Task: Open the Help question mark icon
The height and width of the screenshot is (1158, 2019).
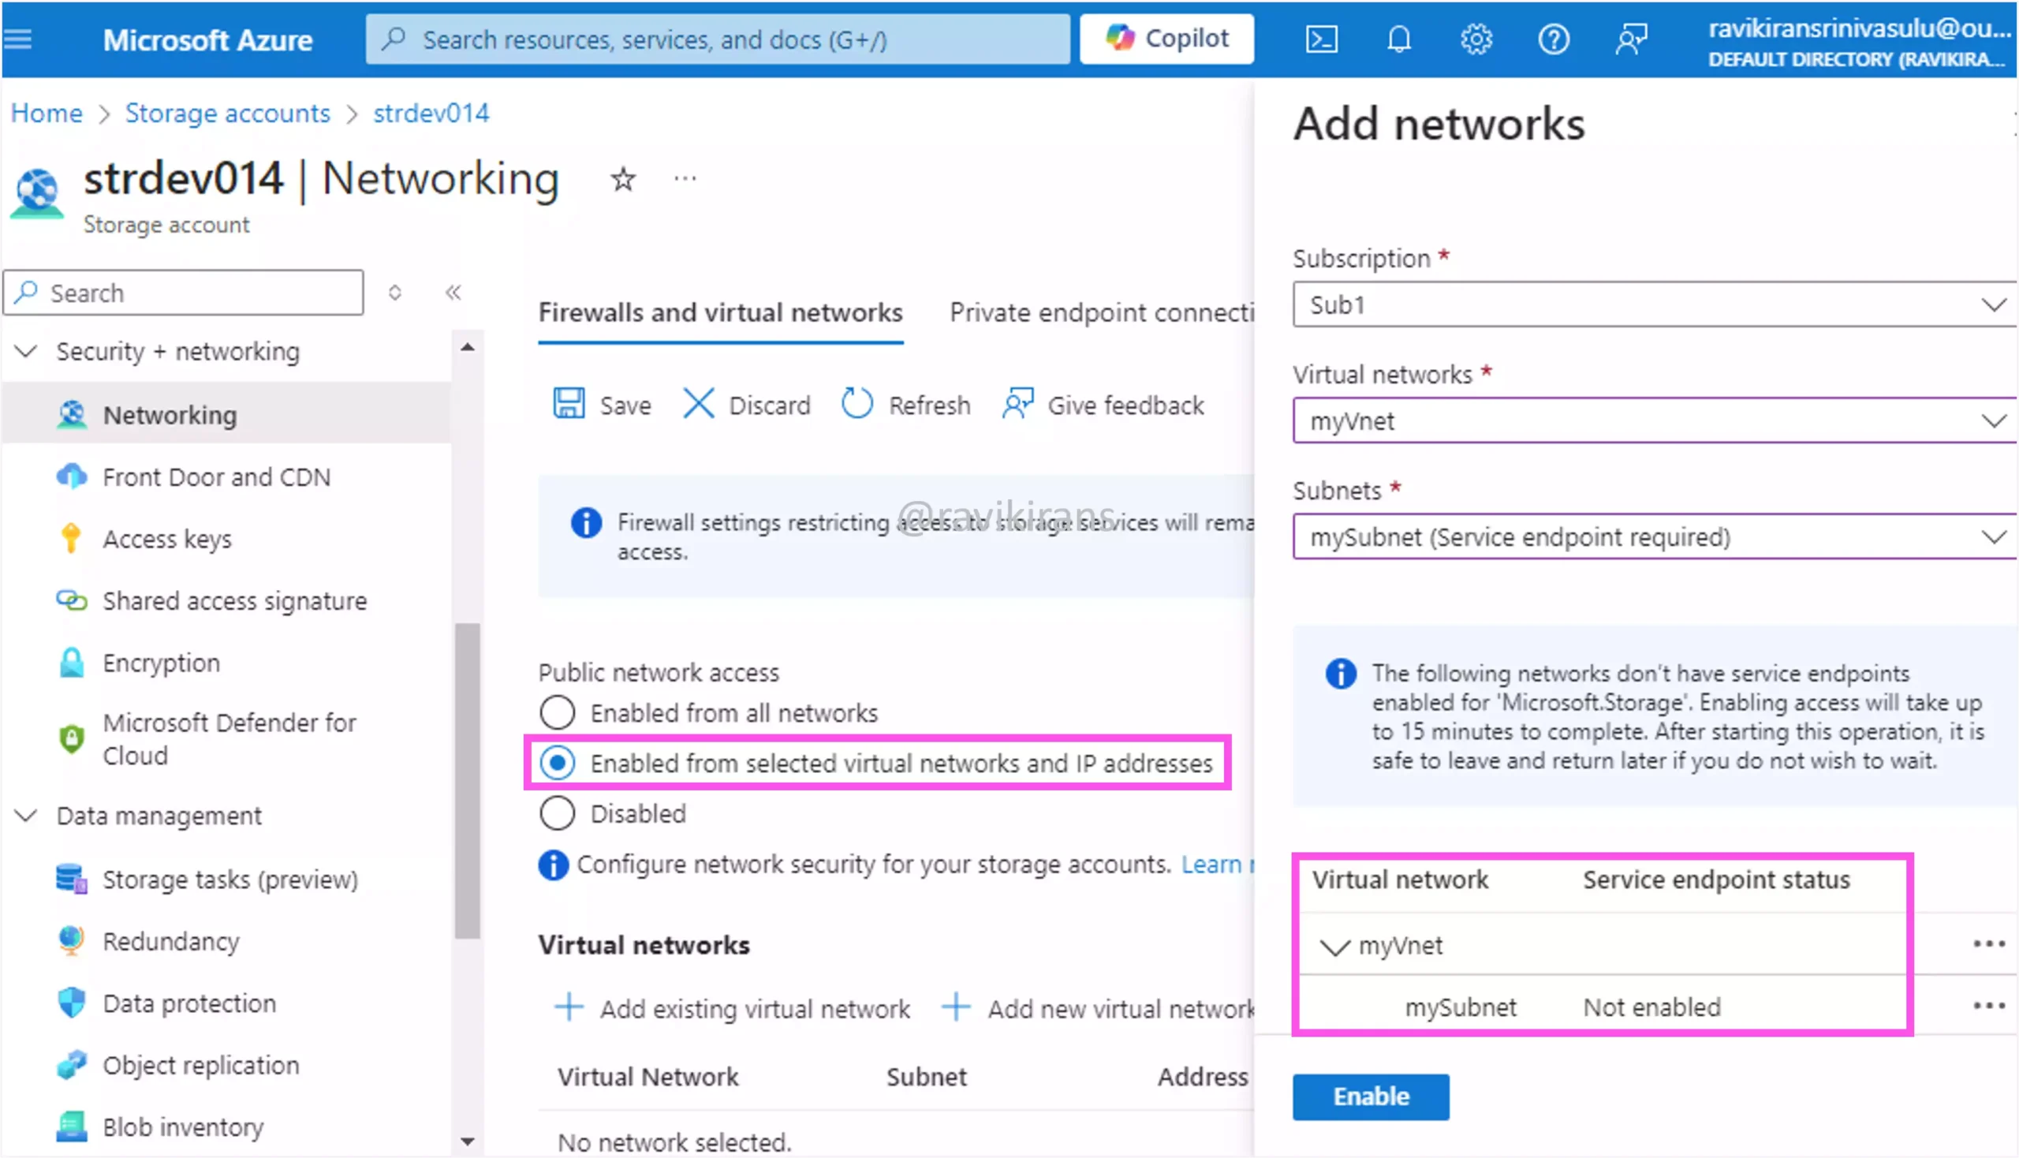Action: pyautogui.click(x=1553, y=39)
